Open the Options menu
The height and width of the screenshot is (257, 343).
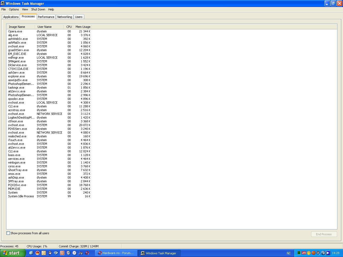pos(14,9)
